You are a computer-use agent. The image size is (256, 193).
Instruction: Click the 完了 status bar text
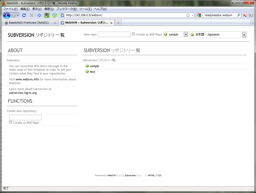[x=6, y=189]
